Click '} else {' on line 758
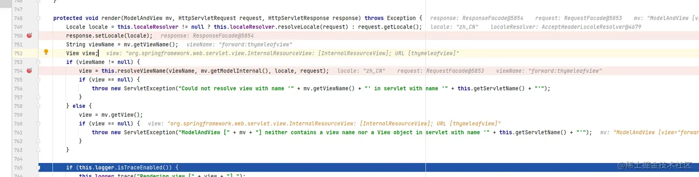The image size is (699, 177). point(79,106)
